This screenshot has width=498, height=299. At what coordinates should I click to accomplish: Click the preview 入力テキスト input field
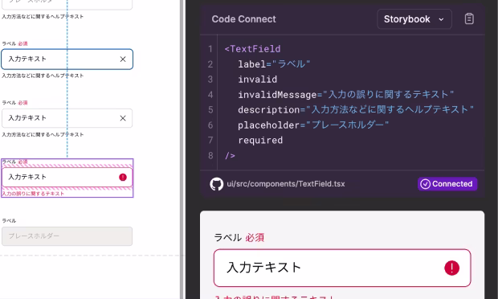342,268
